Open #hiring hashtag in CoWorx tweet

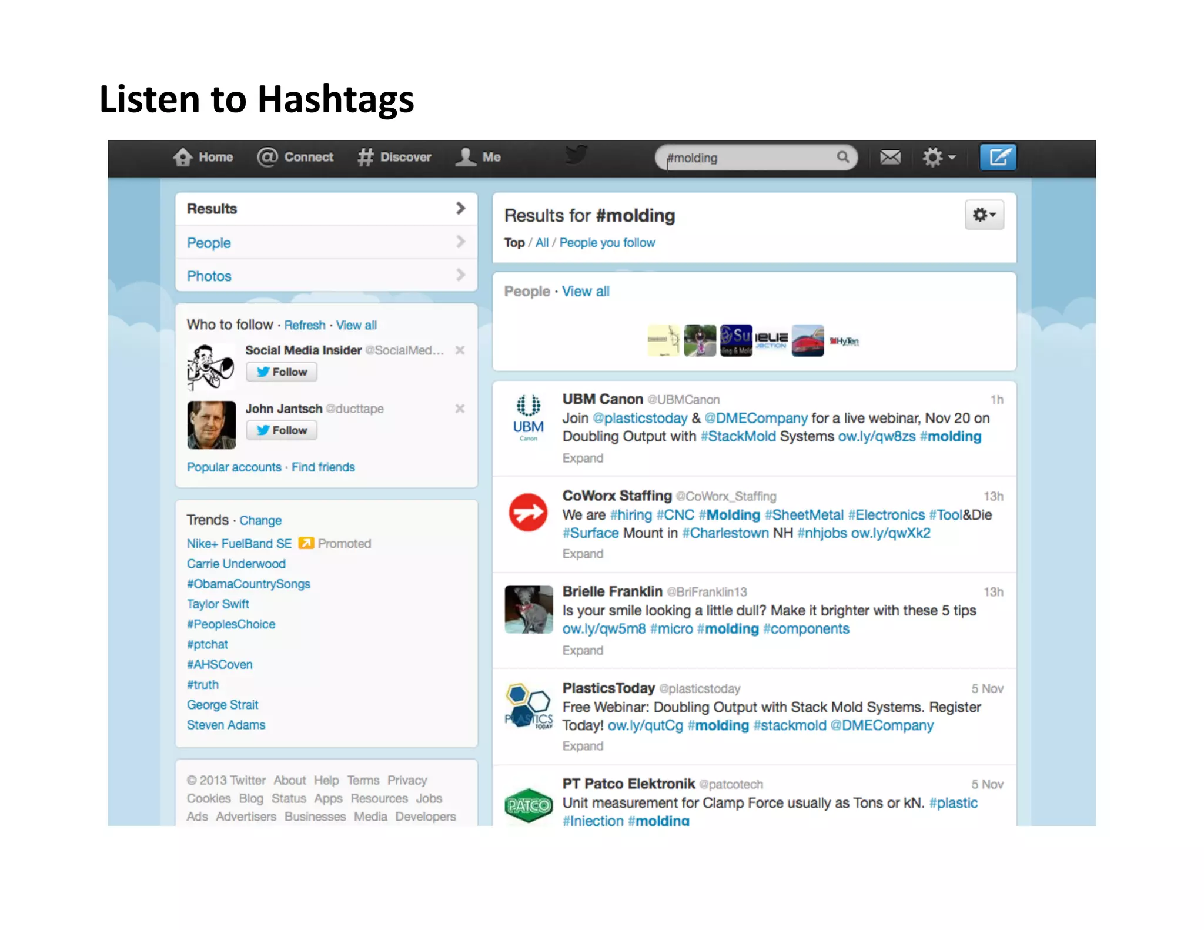[x=631, y=515]
